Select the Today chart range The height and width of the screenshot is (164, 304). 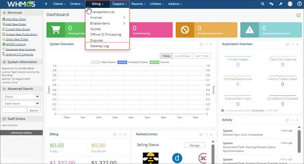point(166,56)
